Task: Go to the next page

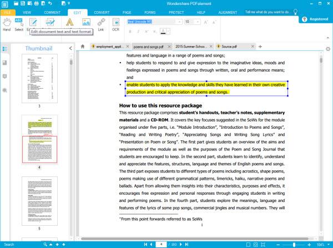Action: coord(181,244)
